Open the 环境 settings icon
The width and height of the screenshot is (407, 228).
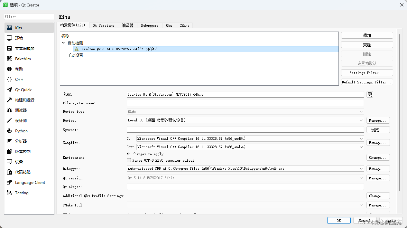pyautogui.click(x=9, y=38)
